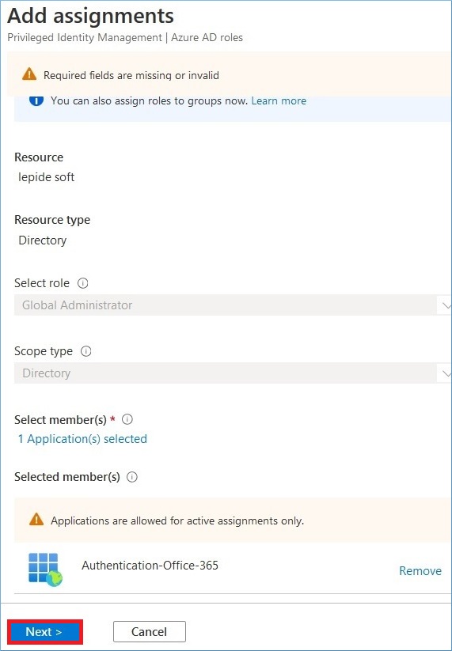Open the Learn more link
452x651 pixels.
(279, 101)
